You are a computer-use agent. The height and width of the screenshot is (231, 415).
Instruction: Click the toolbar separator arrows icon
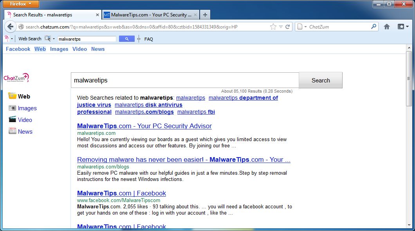coord(139,39)
